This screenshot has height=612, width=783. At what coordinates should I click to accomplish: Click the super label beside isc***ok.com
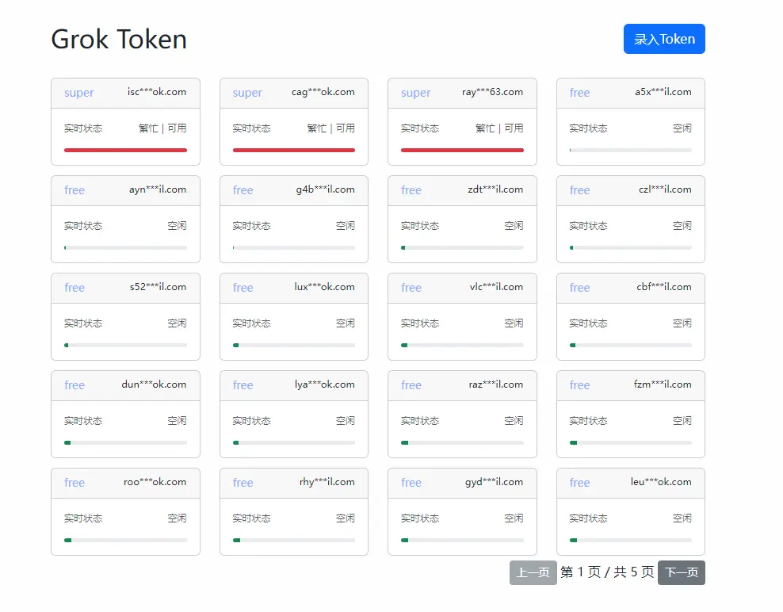(79, 93)
